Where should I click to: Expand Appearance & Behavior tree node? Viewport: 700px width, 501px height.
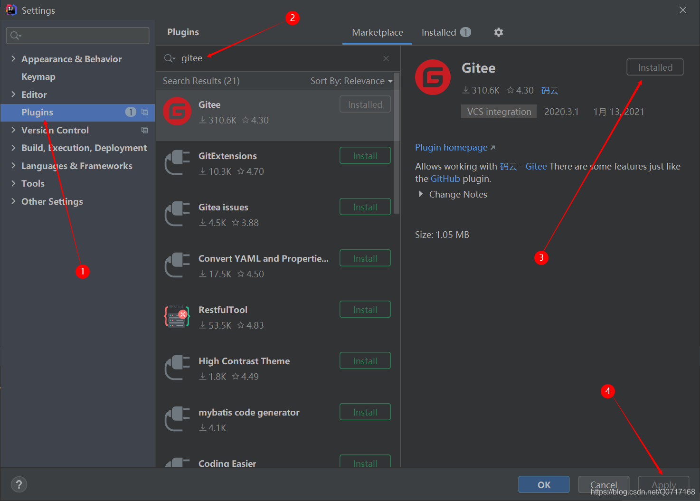13,58
